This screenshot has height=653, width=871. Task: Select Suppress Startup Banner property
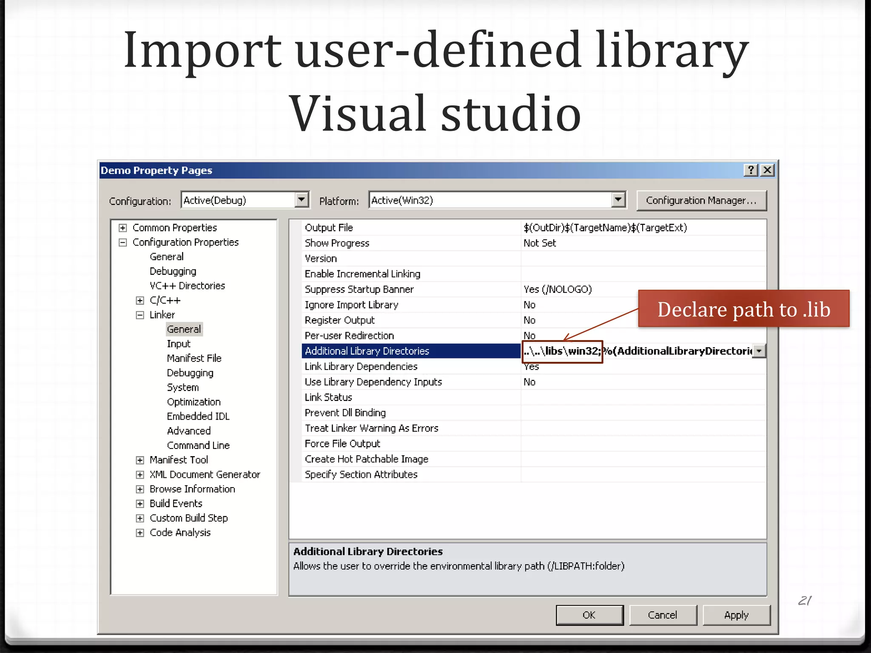pyautogui.click(x=411, y=290)
